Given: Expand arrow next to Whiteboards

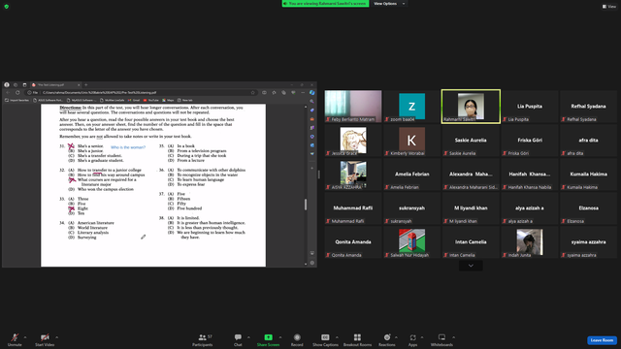Looking at the screenshot, I should tap(453, 337).
